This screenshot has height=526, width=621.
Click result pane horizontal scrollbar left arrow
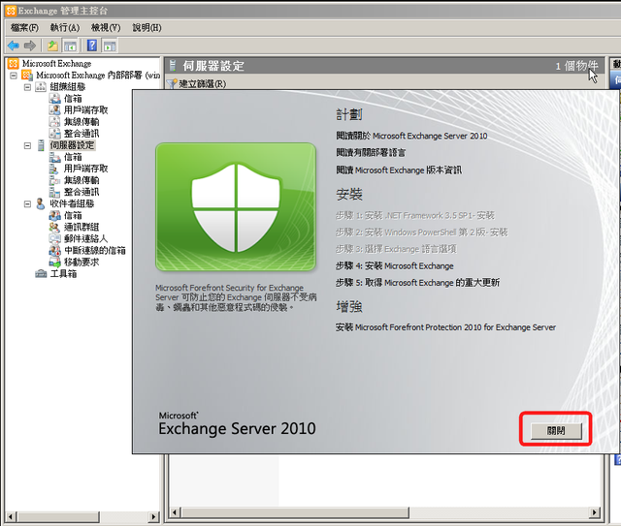(175, 512)
